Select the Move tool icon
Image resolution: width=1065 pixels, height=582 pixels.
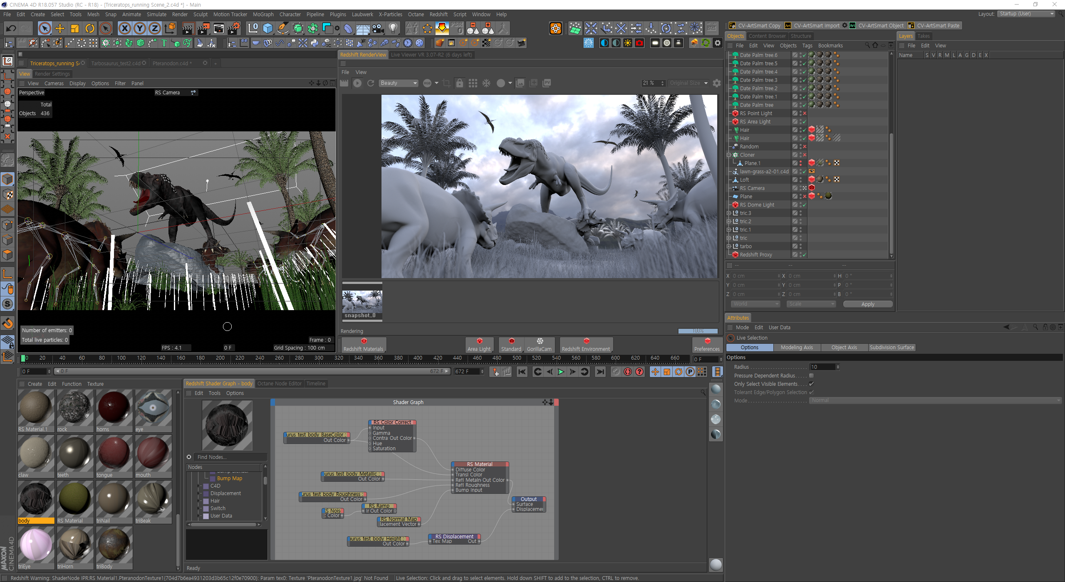pos(60,28)
